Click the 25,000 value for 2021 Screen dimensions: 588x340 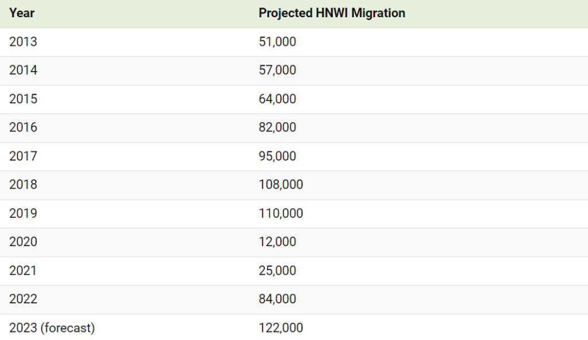pyautogui.click(x=277, y=271)
